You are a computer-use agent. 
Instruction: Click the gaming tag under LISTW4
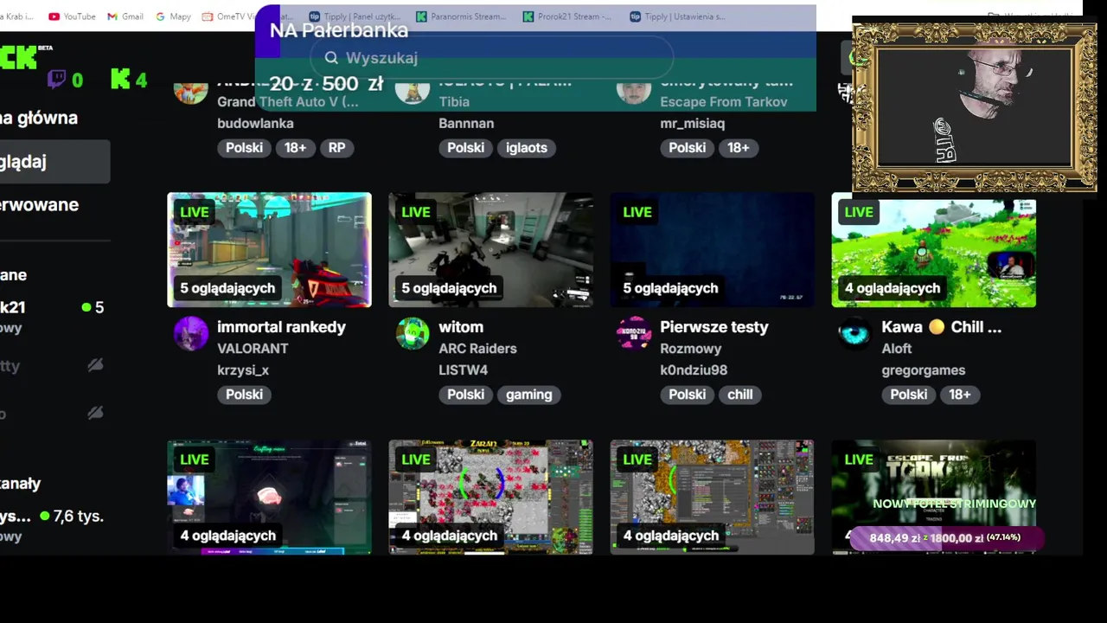click(x=528, y=395)
